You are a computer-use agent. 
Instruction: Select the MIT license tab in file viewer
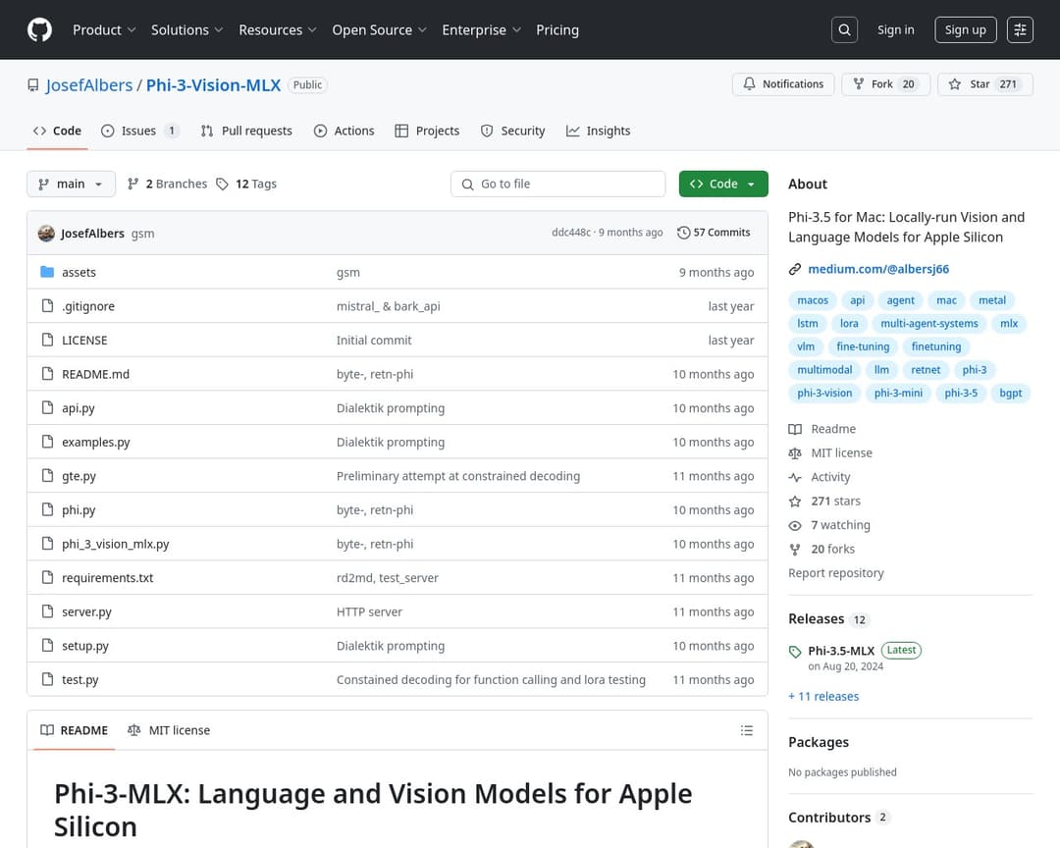[169, 730]
